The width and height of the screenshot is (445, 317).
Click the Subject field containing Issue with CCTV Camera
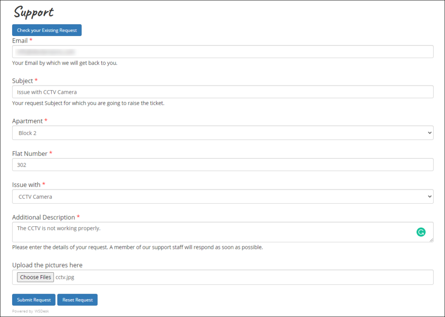[x=222, y=92]
